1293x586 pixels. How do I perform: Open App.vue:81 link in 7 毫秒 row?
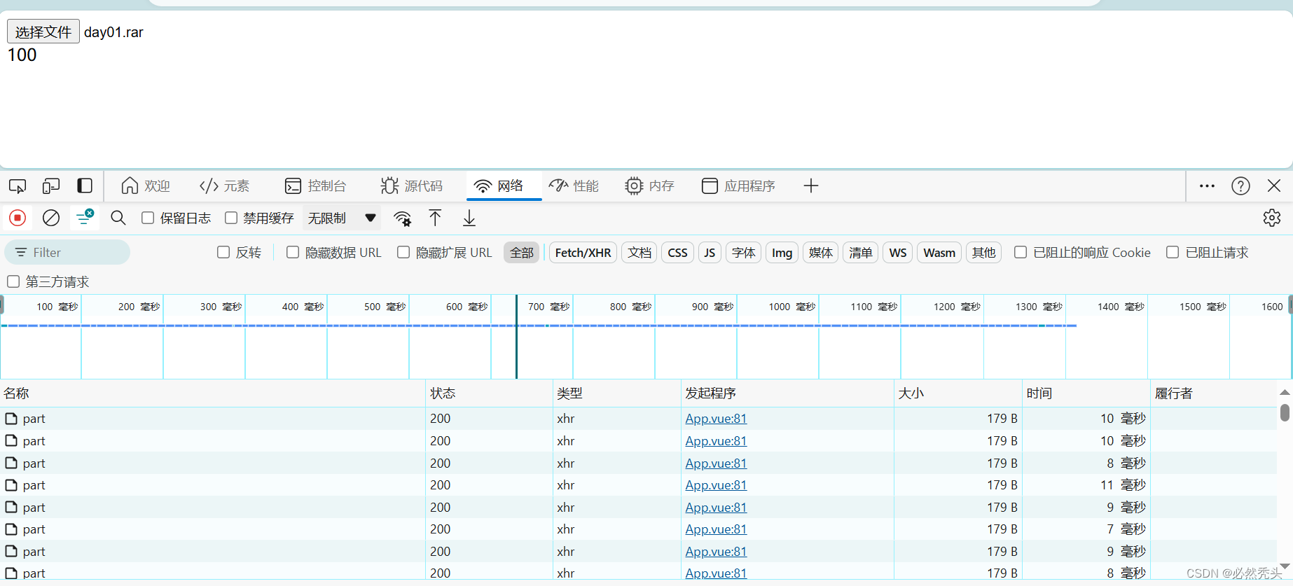(x=716, y=529)
